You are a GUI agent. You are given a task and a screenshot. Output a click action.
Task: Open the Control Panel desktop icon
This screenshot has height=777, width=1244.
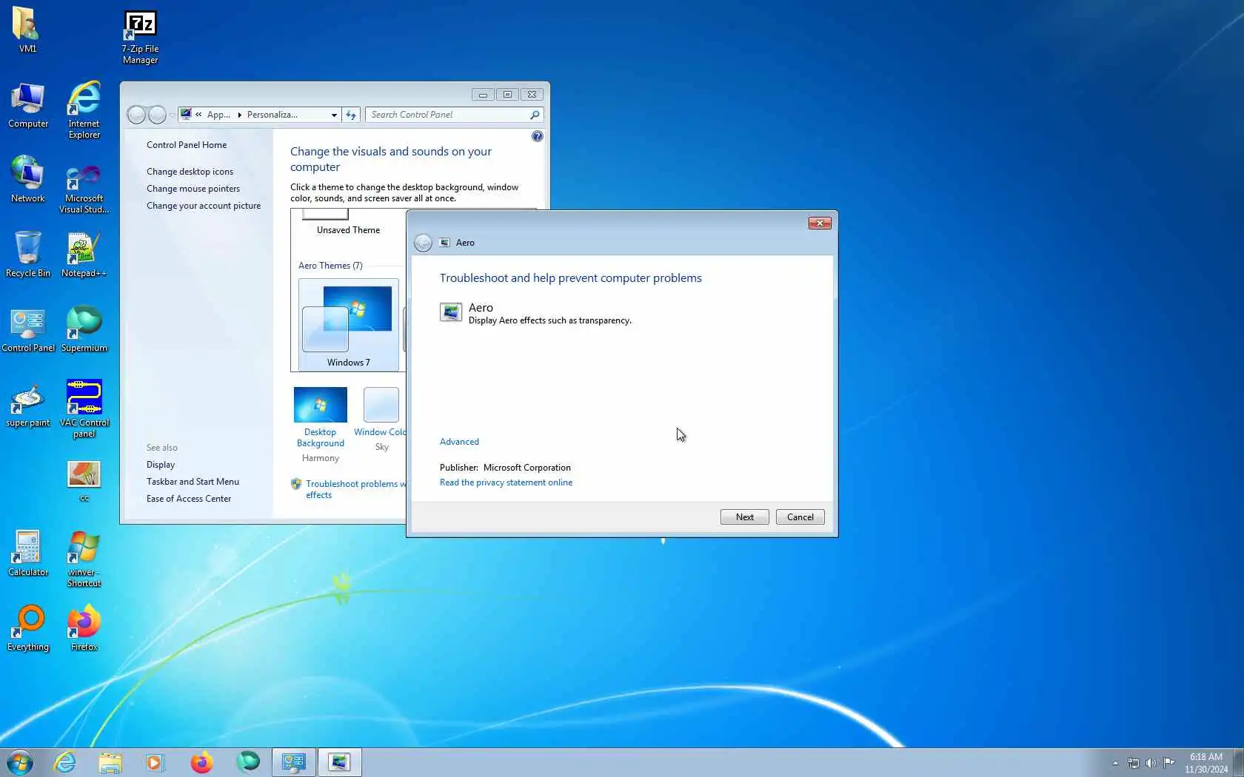pos(28,330)
